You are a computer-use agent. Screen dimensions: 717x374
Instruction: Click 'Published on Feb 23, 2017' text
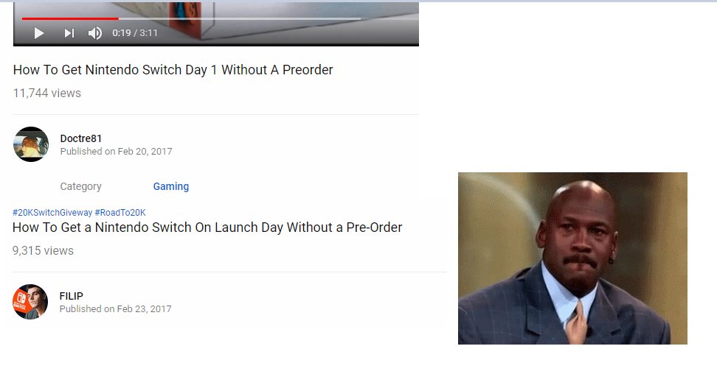tap(116, 308)
